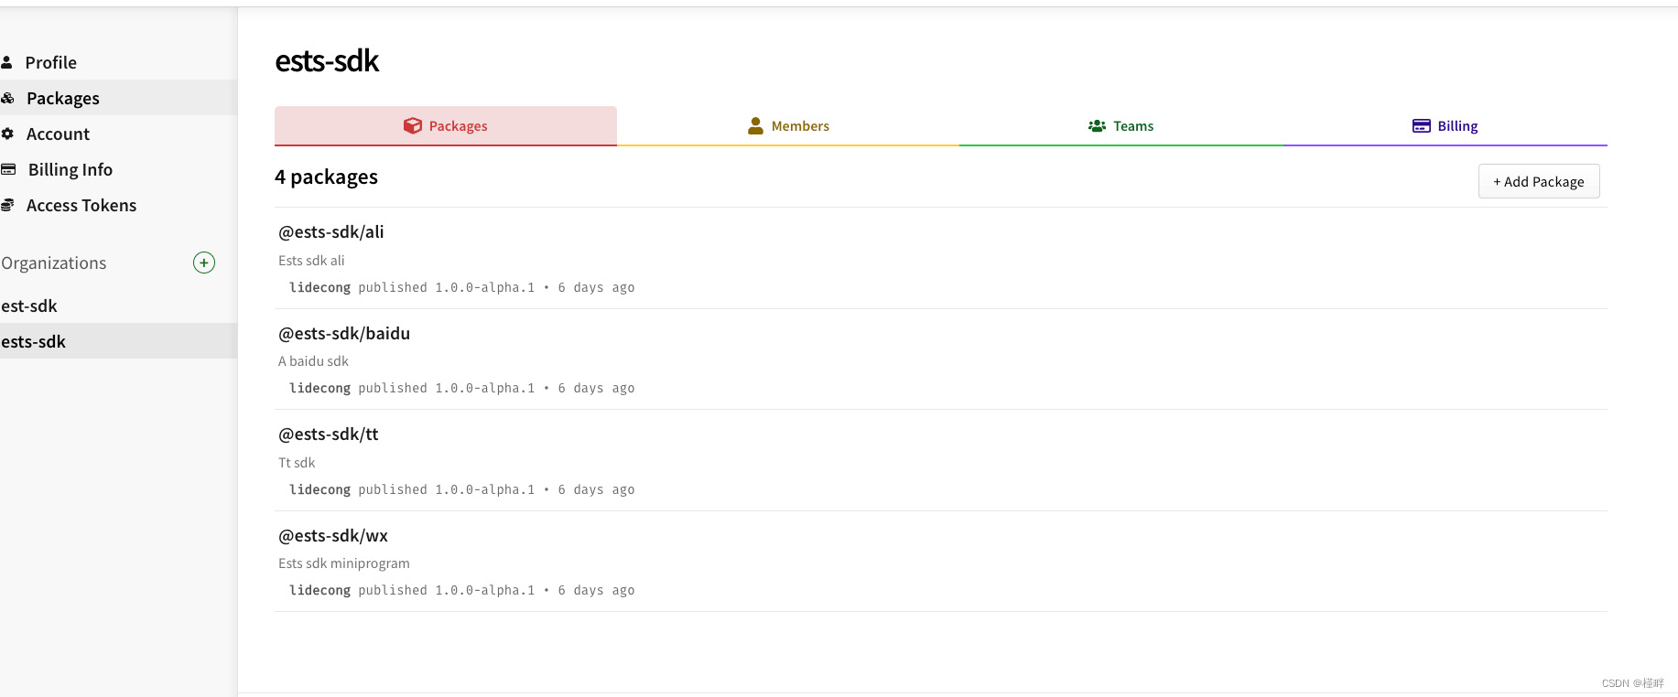Viewport: 1678px width, 697px height.
Task: Click the red package box tab icon
Action: pos(413,126)
